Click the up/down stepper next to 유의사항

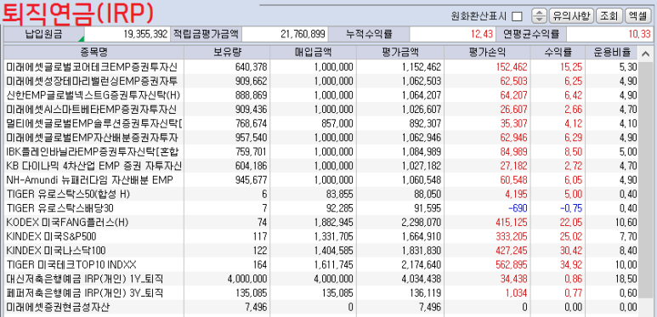pyautogui.click(x=539, y=16)
